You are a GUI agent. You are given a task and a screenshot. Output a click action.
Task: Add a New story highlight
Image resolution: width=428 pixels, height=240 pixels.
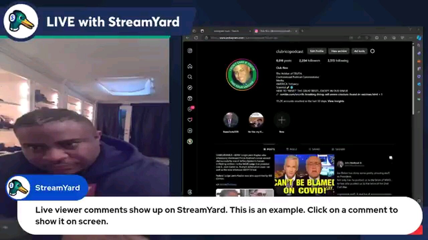pos(282,120)
